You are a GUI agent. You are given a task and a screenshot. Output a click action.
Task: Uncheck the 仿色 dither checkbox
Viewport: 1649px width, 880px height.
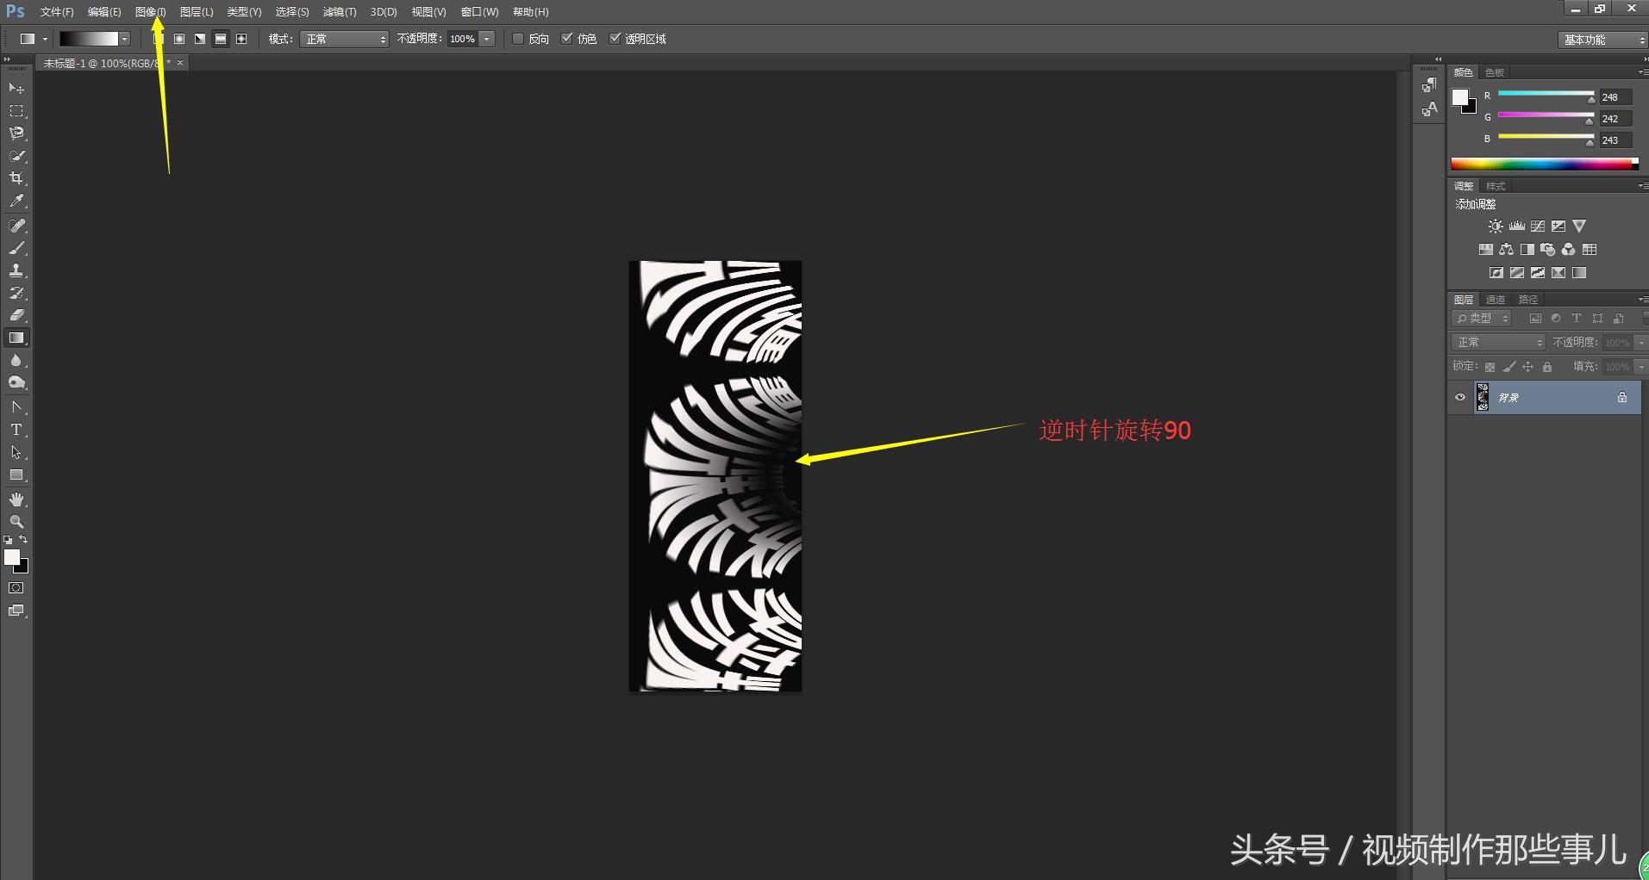[x=567, y=39]
